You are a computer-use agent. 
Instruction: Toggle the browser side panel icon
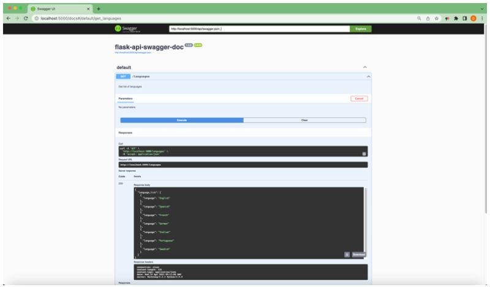point(465,18)
